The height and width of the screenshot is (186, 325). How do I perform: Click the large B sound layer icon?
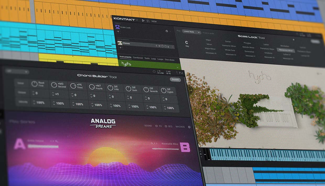pos(185,147)
